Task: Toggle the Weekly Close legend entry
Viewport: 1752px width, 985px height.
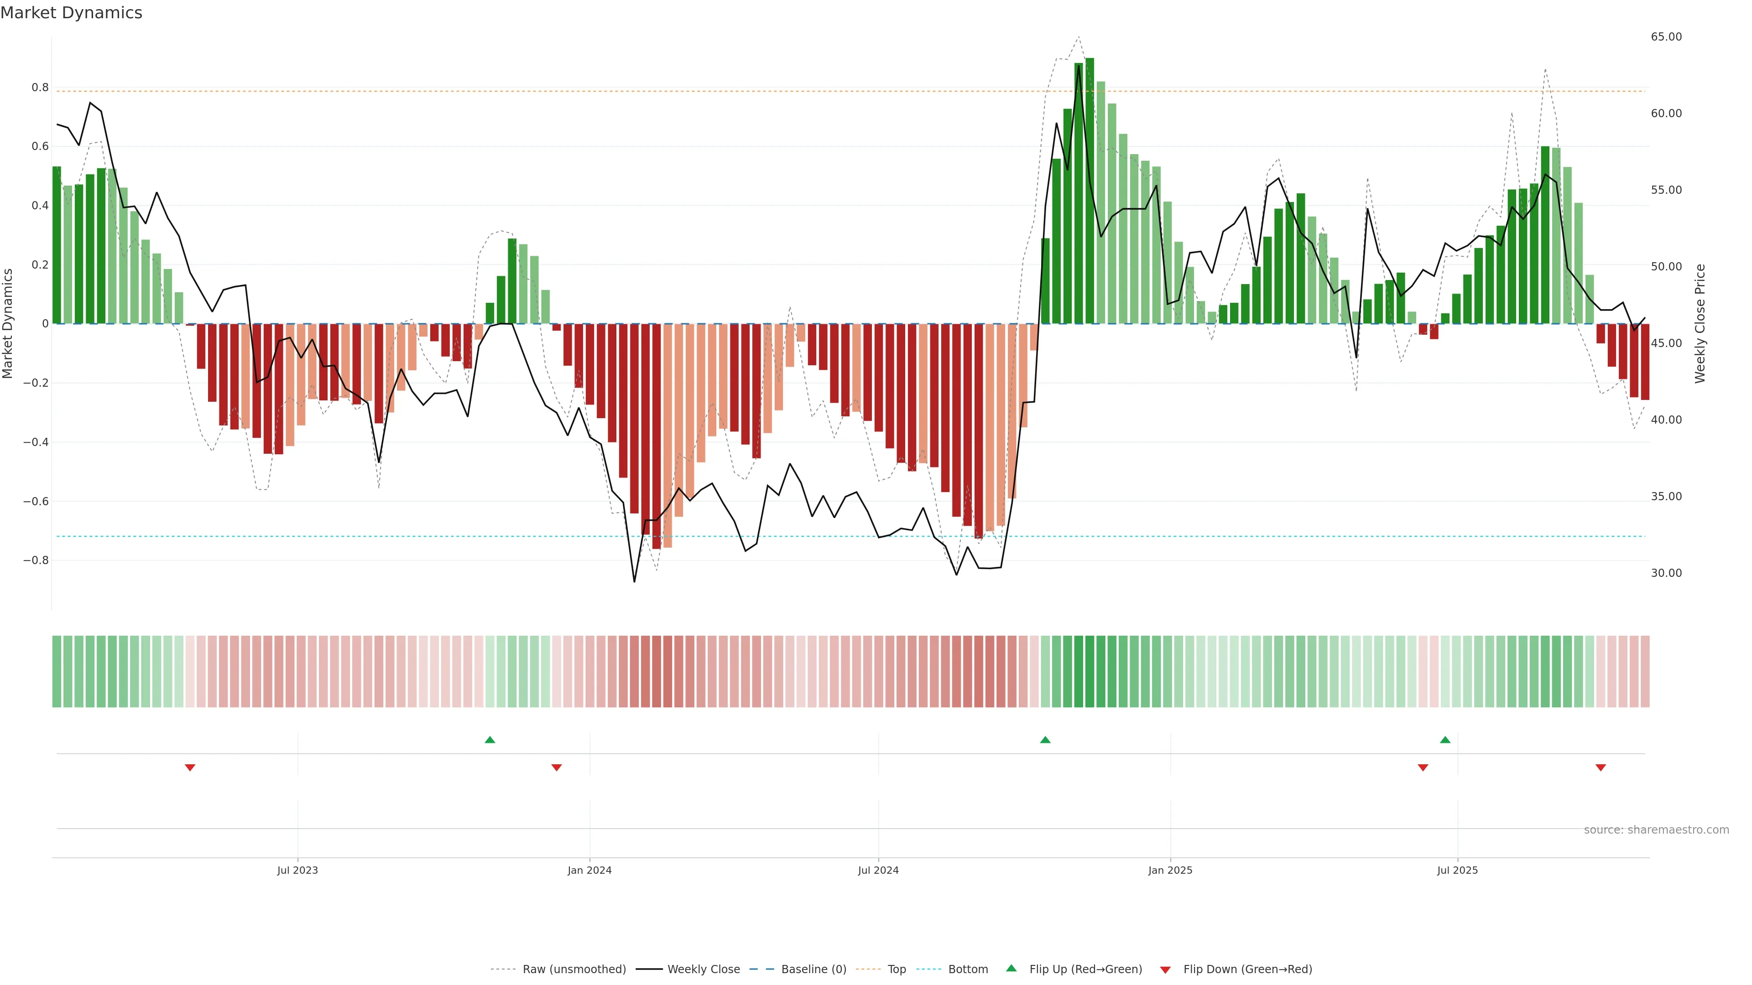Action: (703, 969)
